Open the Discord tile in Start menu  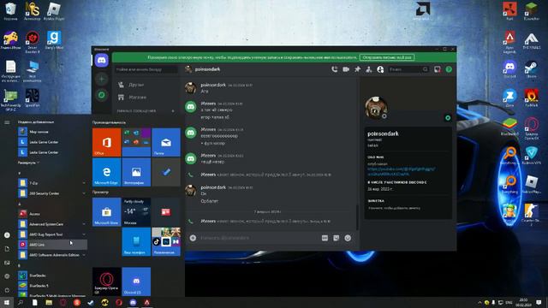click(136, 281)
